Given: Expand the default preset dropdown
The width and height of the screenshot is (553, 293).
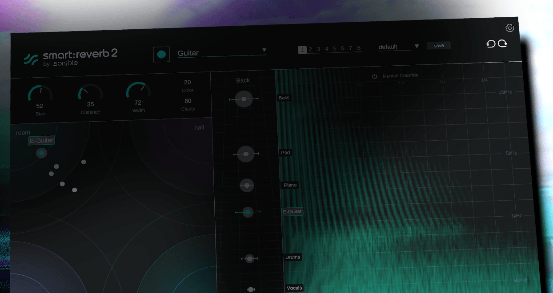Looking at the screenshot, I should click(399, 47).
